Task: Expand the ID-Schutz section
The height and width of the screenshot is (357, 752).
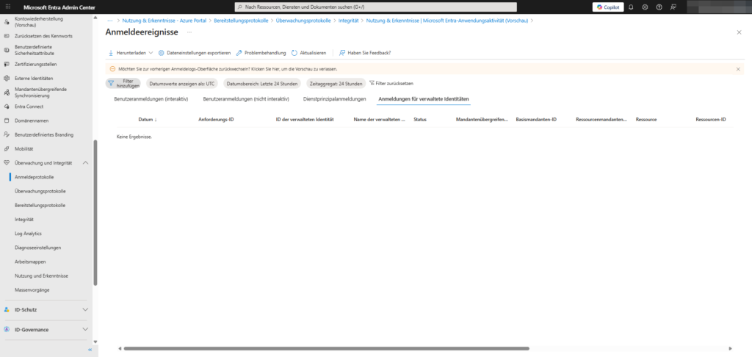Action: (85, 309)
